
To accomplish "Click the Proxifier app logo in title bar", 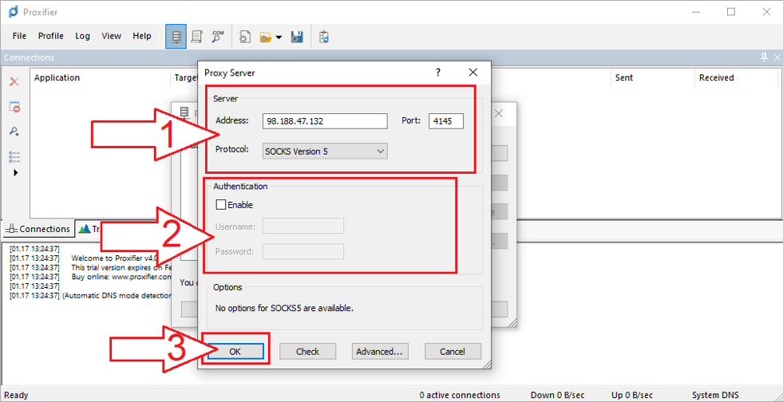I will [14, 11].
